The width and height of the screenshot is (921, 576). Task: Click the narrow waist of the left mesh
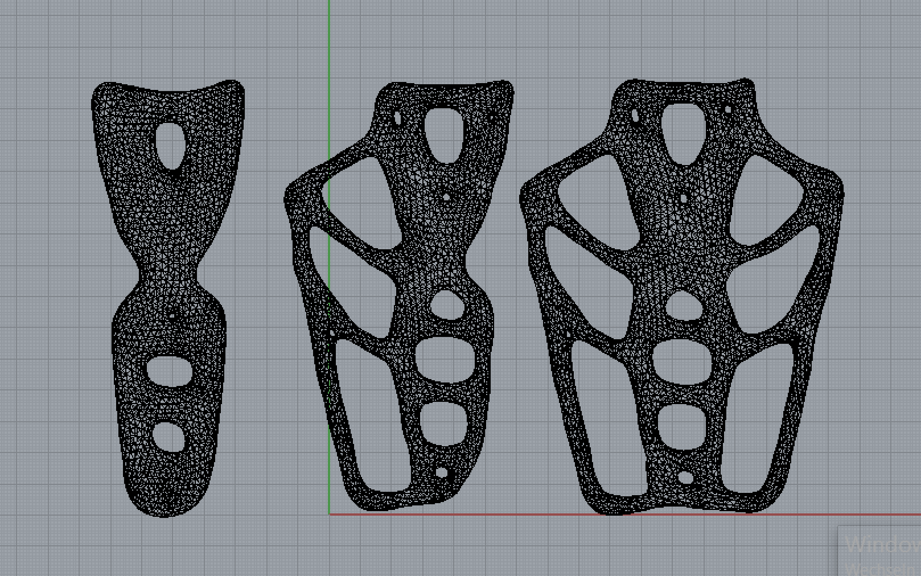pos(169,279)
